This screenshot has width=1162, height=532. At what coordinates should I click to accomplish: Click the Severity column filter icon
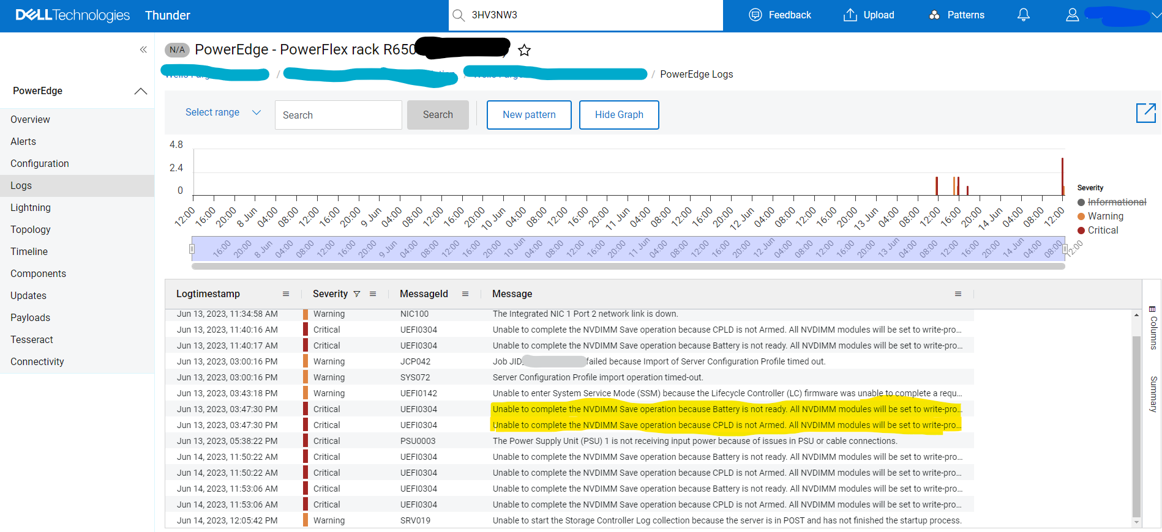[357, 294]
